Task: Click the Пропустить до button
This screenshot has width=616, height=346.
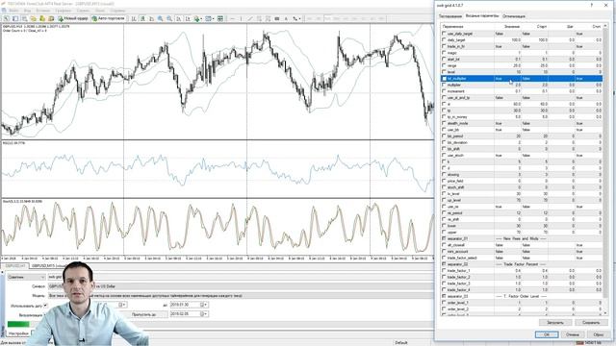Action: pos(143,314)
